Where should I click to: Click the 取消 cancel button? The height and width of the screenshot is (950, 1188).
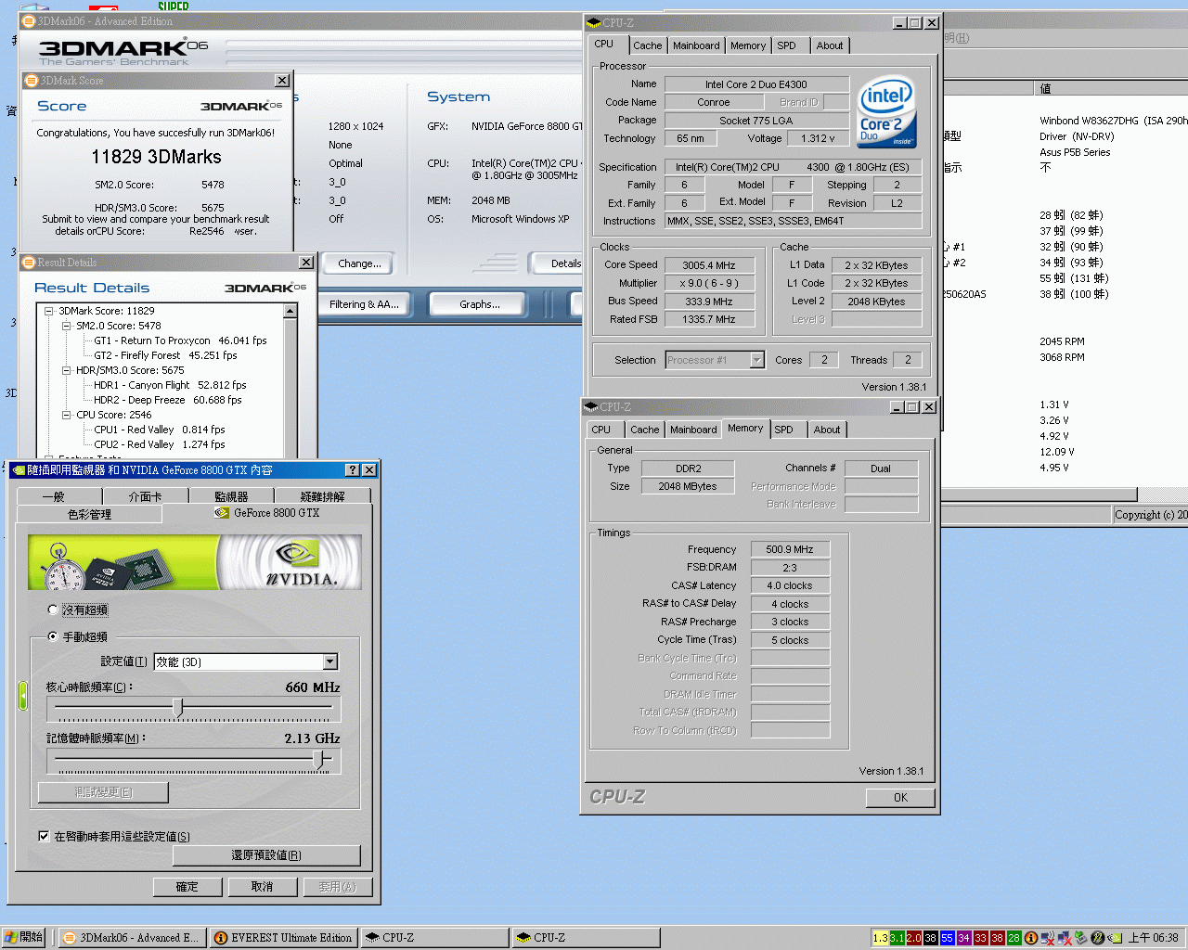point(263,887)
